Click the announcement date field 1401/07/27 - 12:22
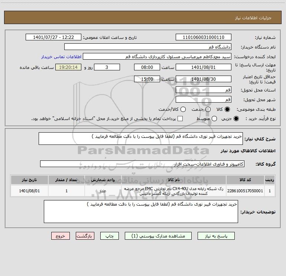This screenshot has height=276, width=286. pos(53,37)
